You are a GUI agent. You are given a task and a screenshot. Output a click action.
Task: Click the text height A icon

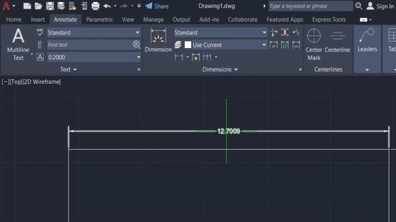click(40, 57)
